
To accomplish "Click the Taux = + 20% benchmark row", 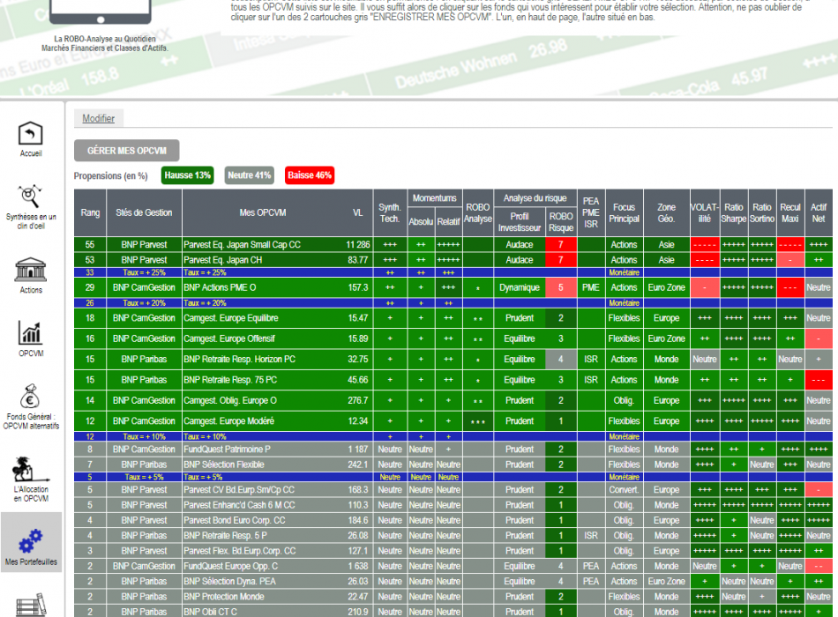I will pos(453,303).
